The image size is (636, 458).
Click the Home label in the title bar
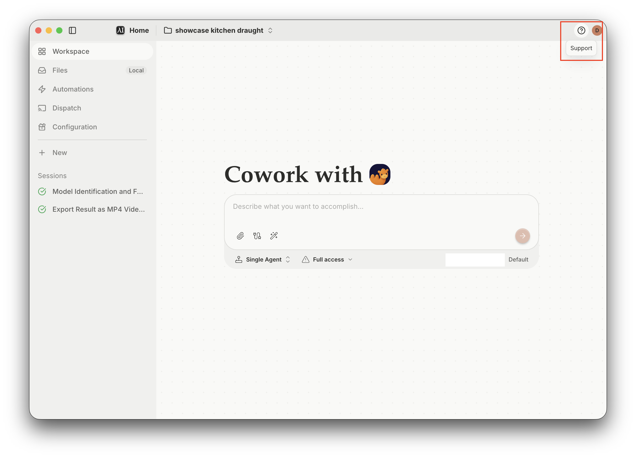139,30
